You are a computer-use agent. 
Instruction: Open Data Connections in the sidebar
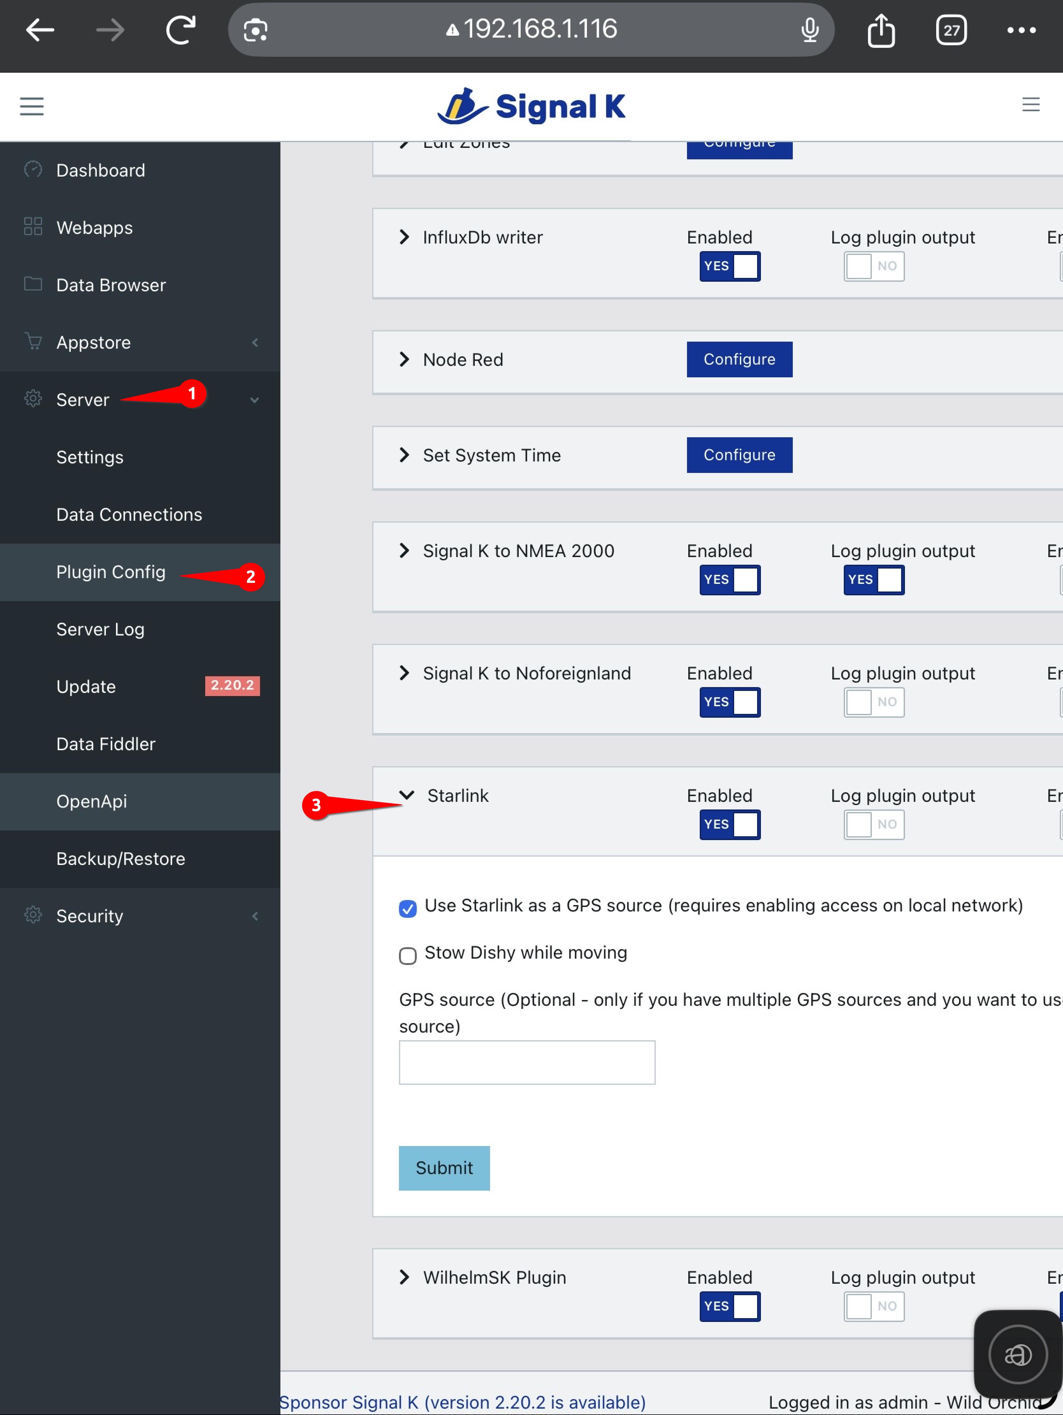click(128, 514)
